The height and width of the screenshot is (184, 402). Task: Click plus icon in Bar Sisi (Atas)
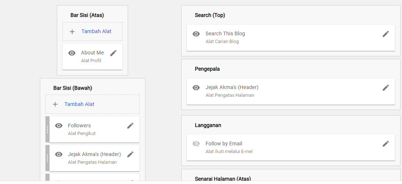coord(72,32)
